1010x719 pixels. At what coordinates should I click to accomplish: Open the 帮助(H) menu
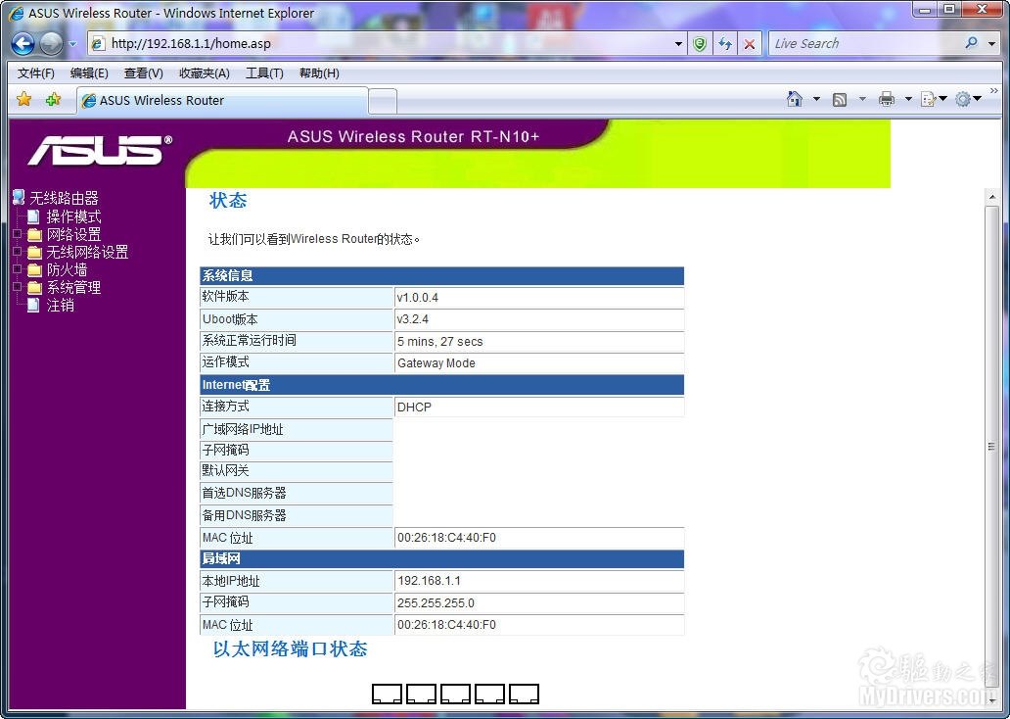point(319,73)
